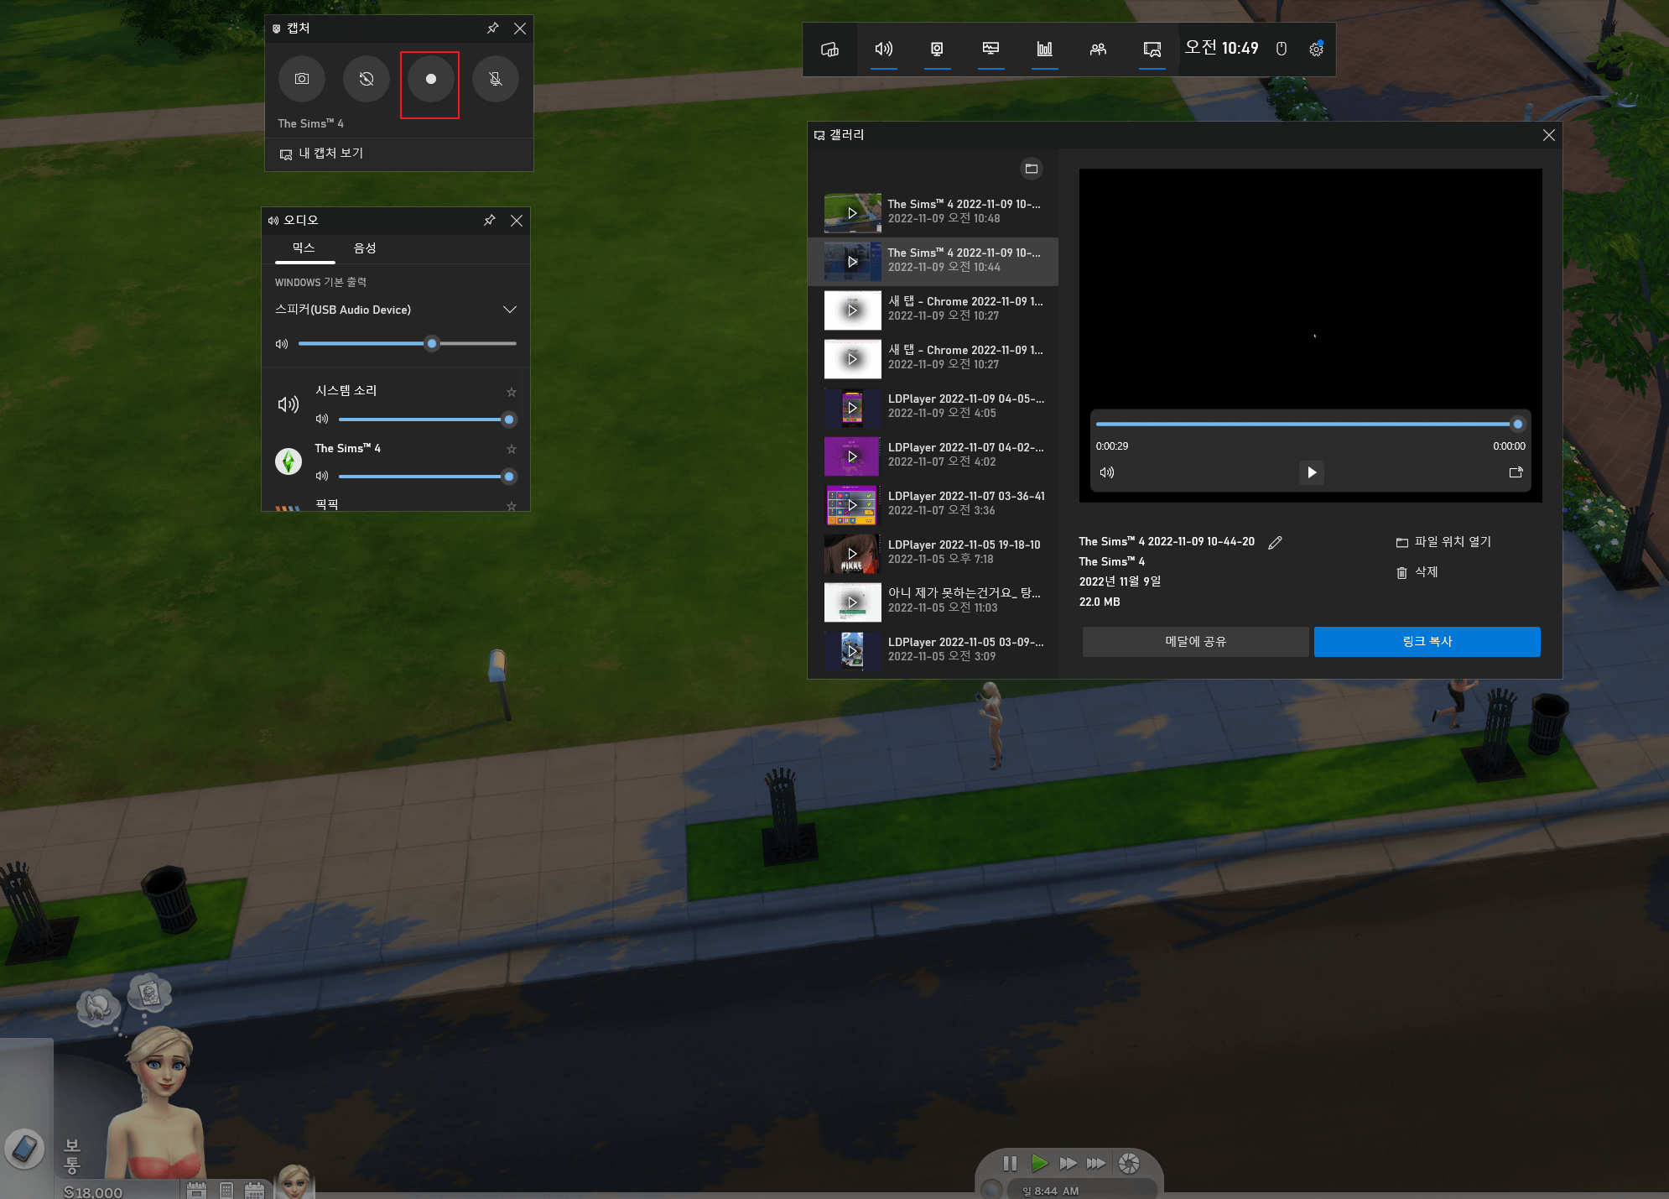
Task: Take a screenshot with camera icon
Action: tap(302, 79)
